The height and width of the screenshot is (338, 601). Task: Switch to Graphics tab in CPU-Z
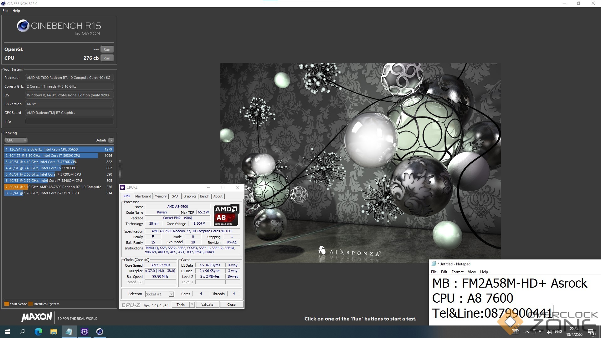click(x=190, y=196)
